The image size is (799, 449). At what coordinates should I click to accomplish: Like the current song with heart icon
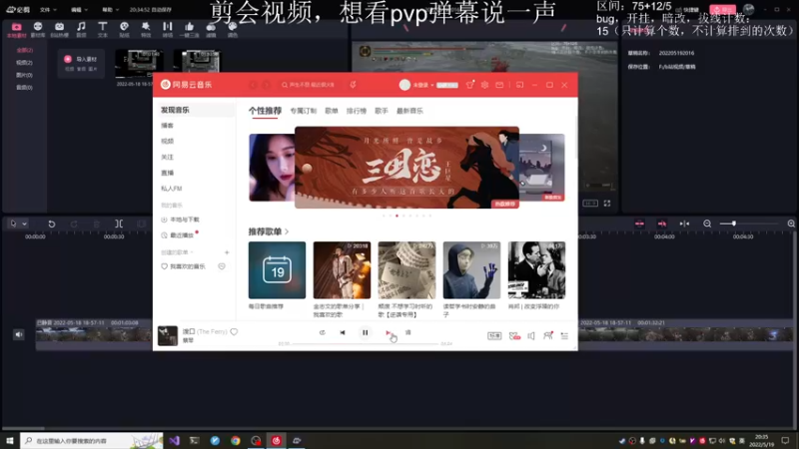point(234,332)
